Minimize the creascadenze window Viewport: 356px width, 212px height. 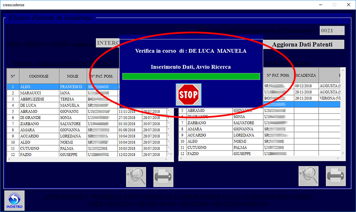[x=320, y=4]
